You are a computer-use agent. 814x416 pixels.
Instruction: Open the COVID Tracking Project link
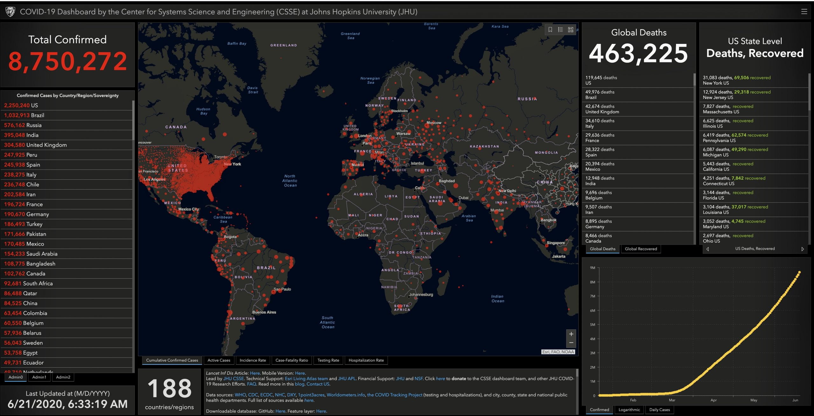tap(395, 395)
